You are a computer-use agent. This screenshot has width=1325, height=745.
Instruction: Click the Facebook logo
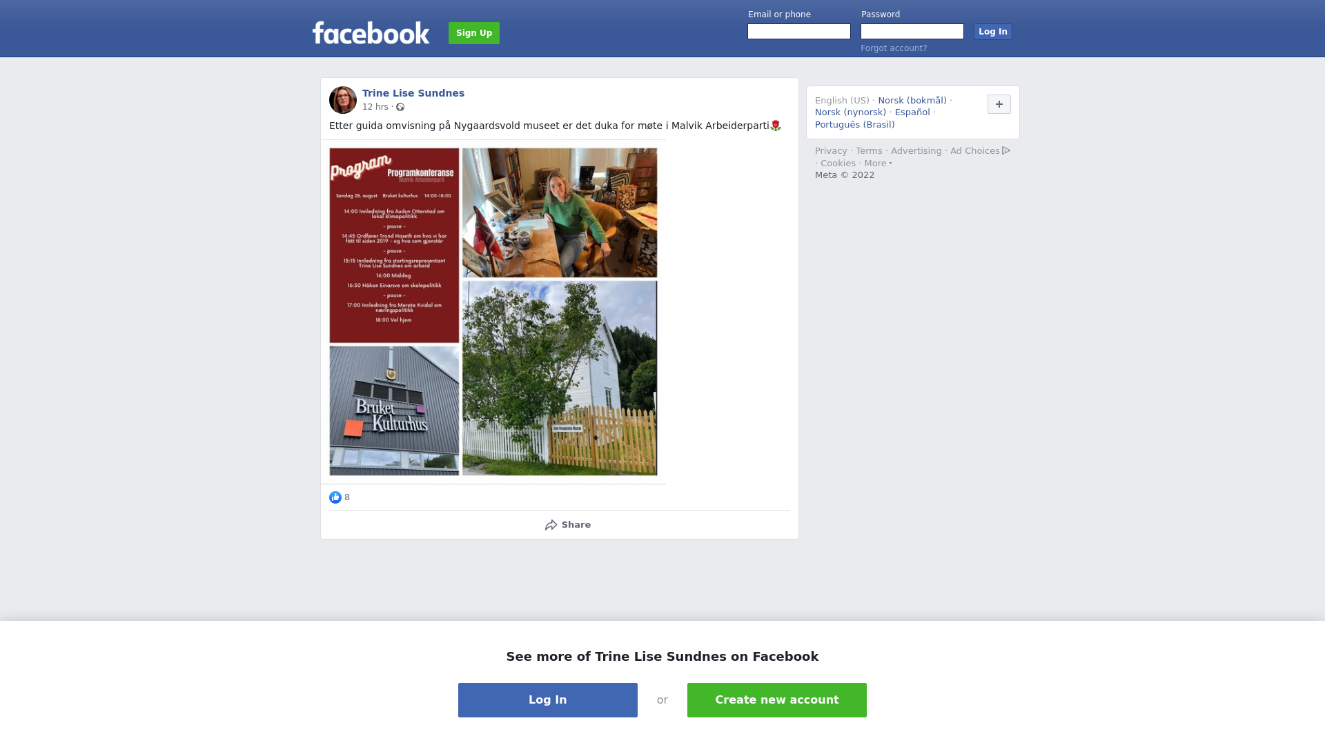[x=371, y=32]
